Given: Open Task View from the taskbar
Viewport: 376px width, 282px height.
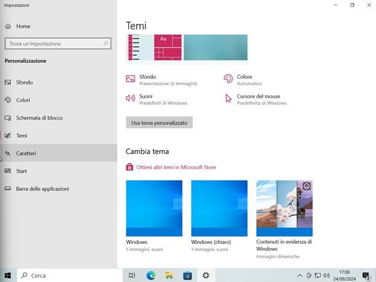Looking at the screenshot, I should (132, 275).
